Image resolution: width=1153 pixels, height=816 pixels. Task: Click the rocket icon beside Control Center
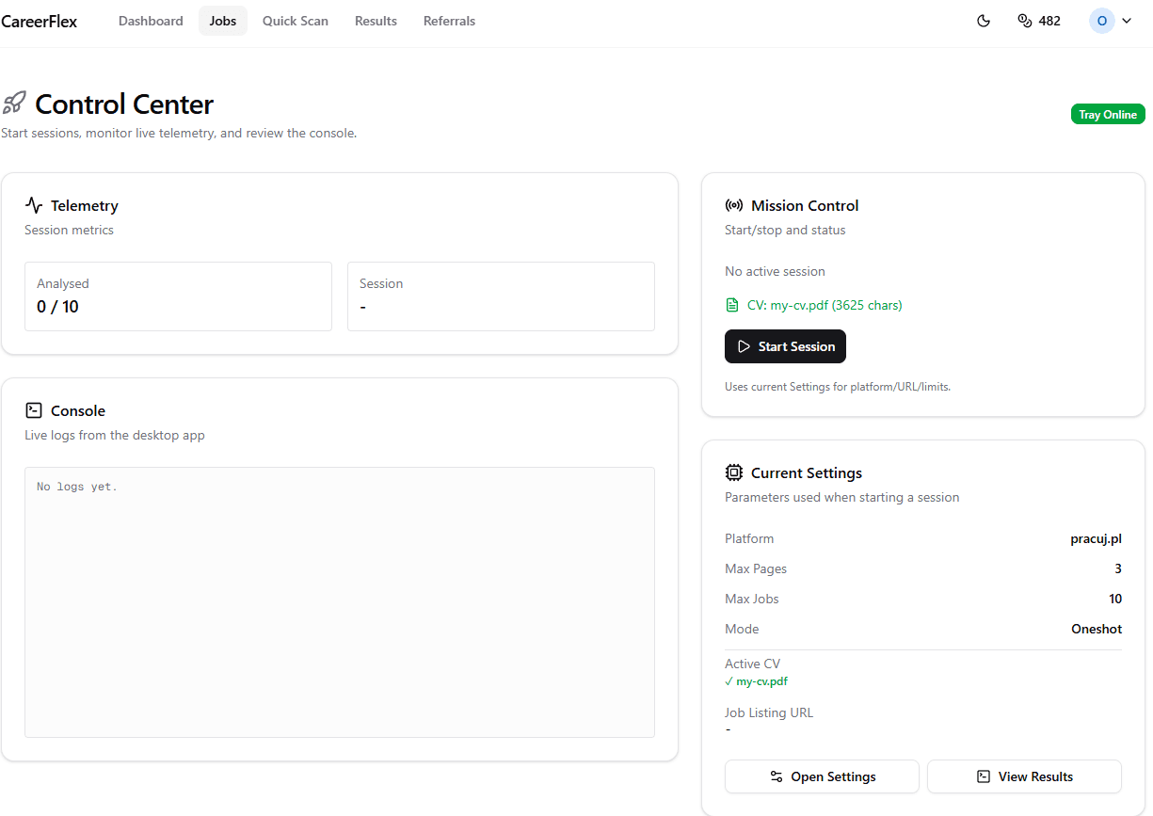click(14, 103)
